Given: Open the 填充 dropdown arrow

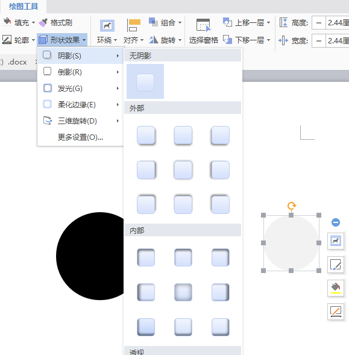Looking at the screenshot, I should click(x=33, y=22).
